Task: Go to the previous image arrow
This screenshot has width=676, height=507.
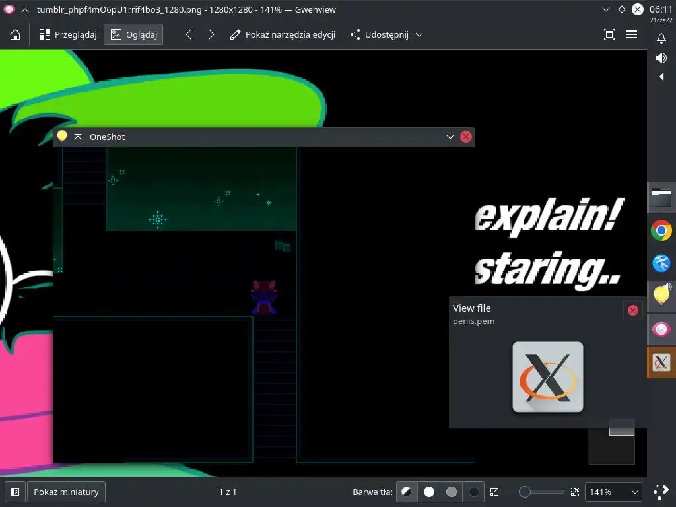Action: [x=189, y=34]
